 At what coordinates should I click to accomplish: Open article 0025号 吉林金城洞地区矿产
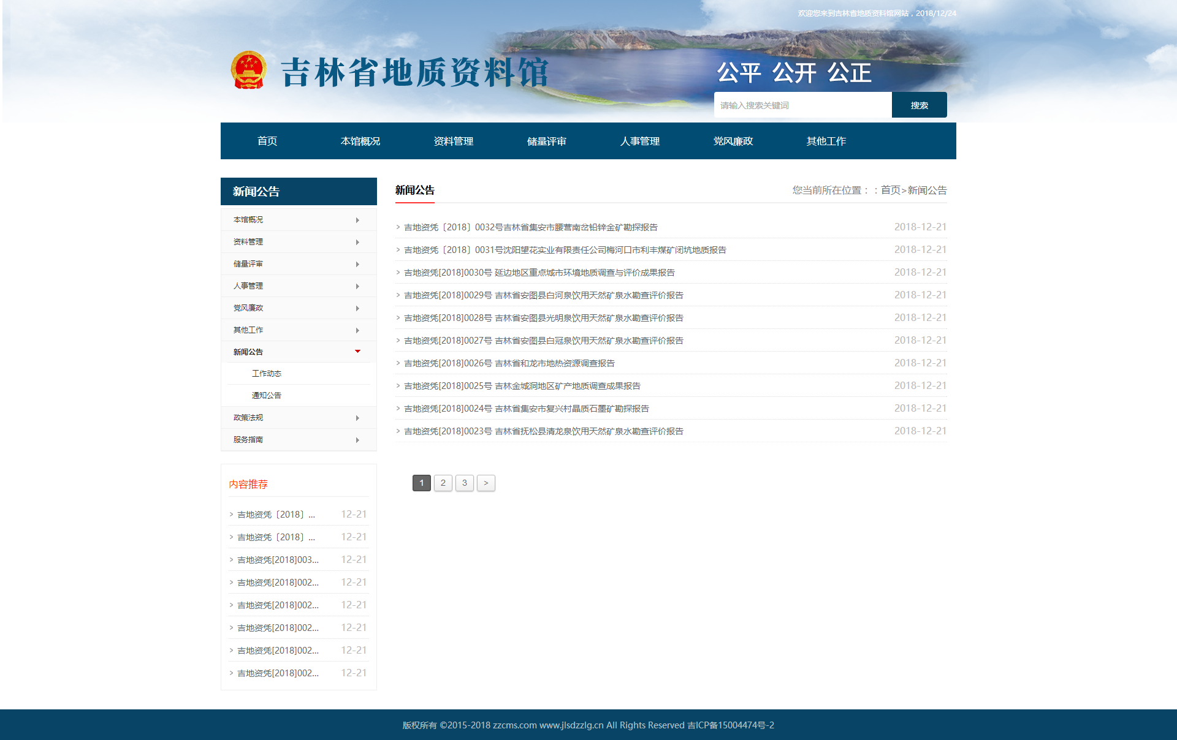click(x=522, y=386)
